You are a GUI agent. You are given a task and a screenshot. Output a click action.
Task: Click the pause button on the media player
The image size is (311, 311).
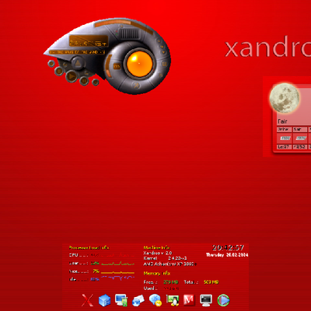pos(84,81)
